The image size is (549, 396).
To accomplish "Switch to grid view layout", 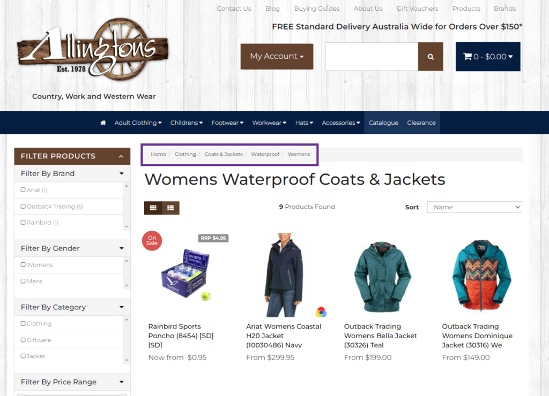I will pyautogui.click(x=153, y=208).
